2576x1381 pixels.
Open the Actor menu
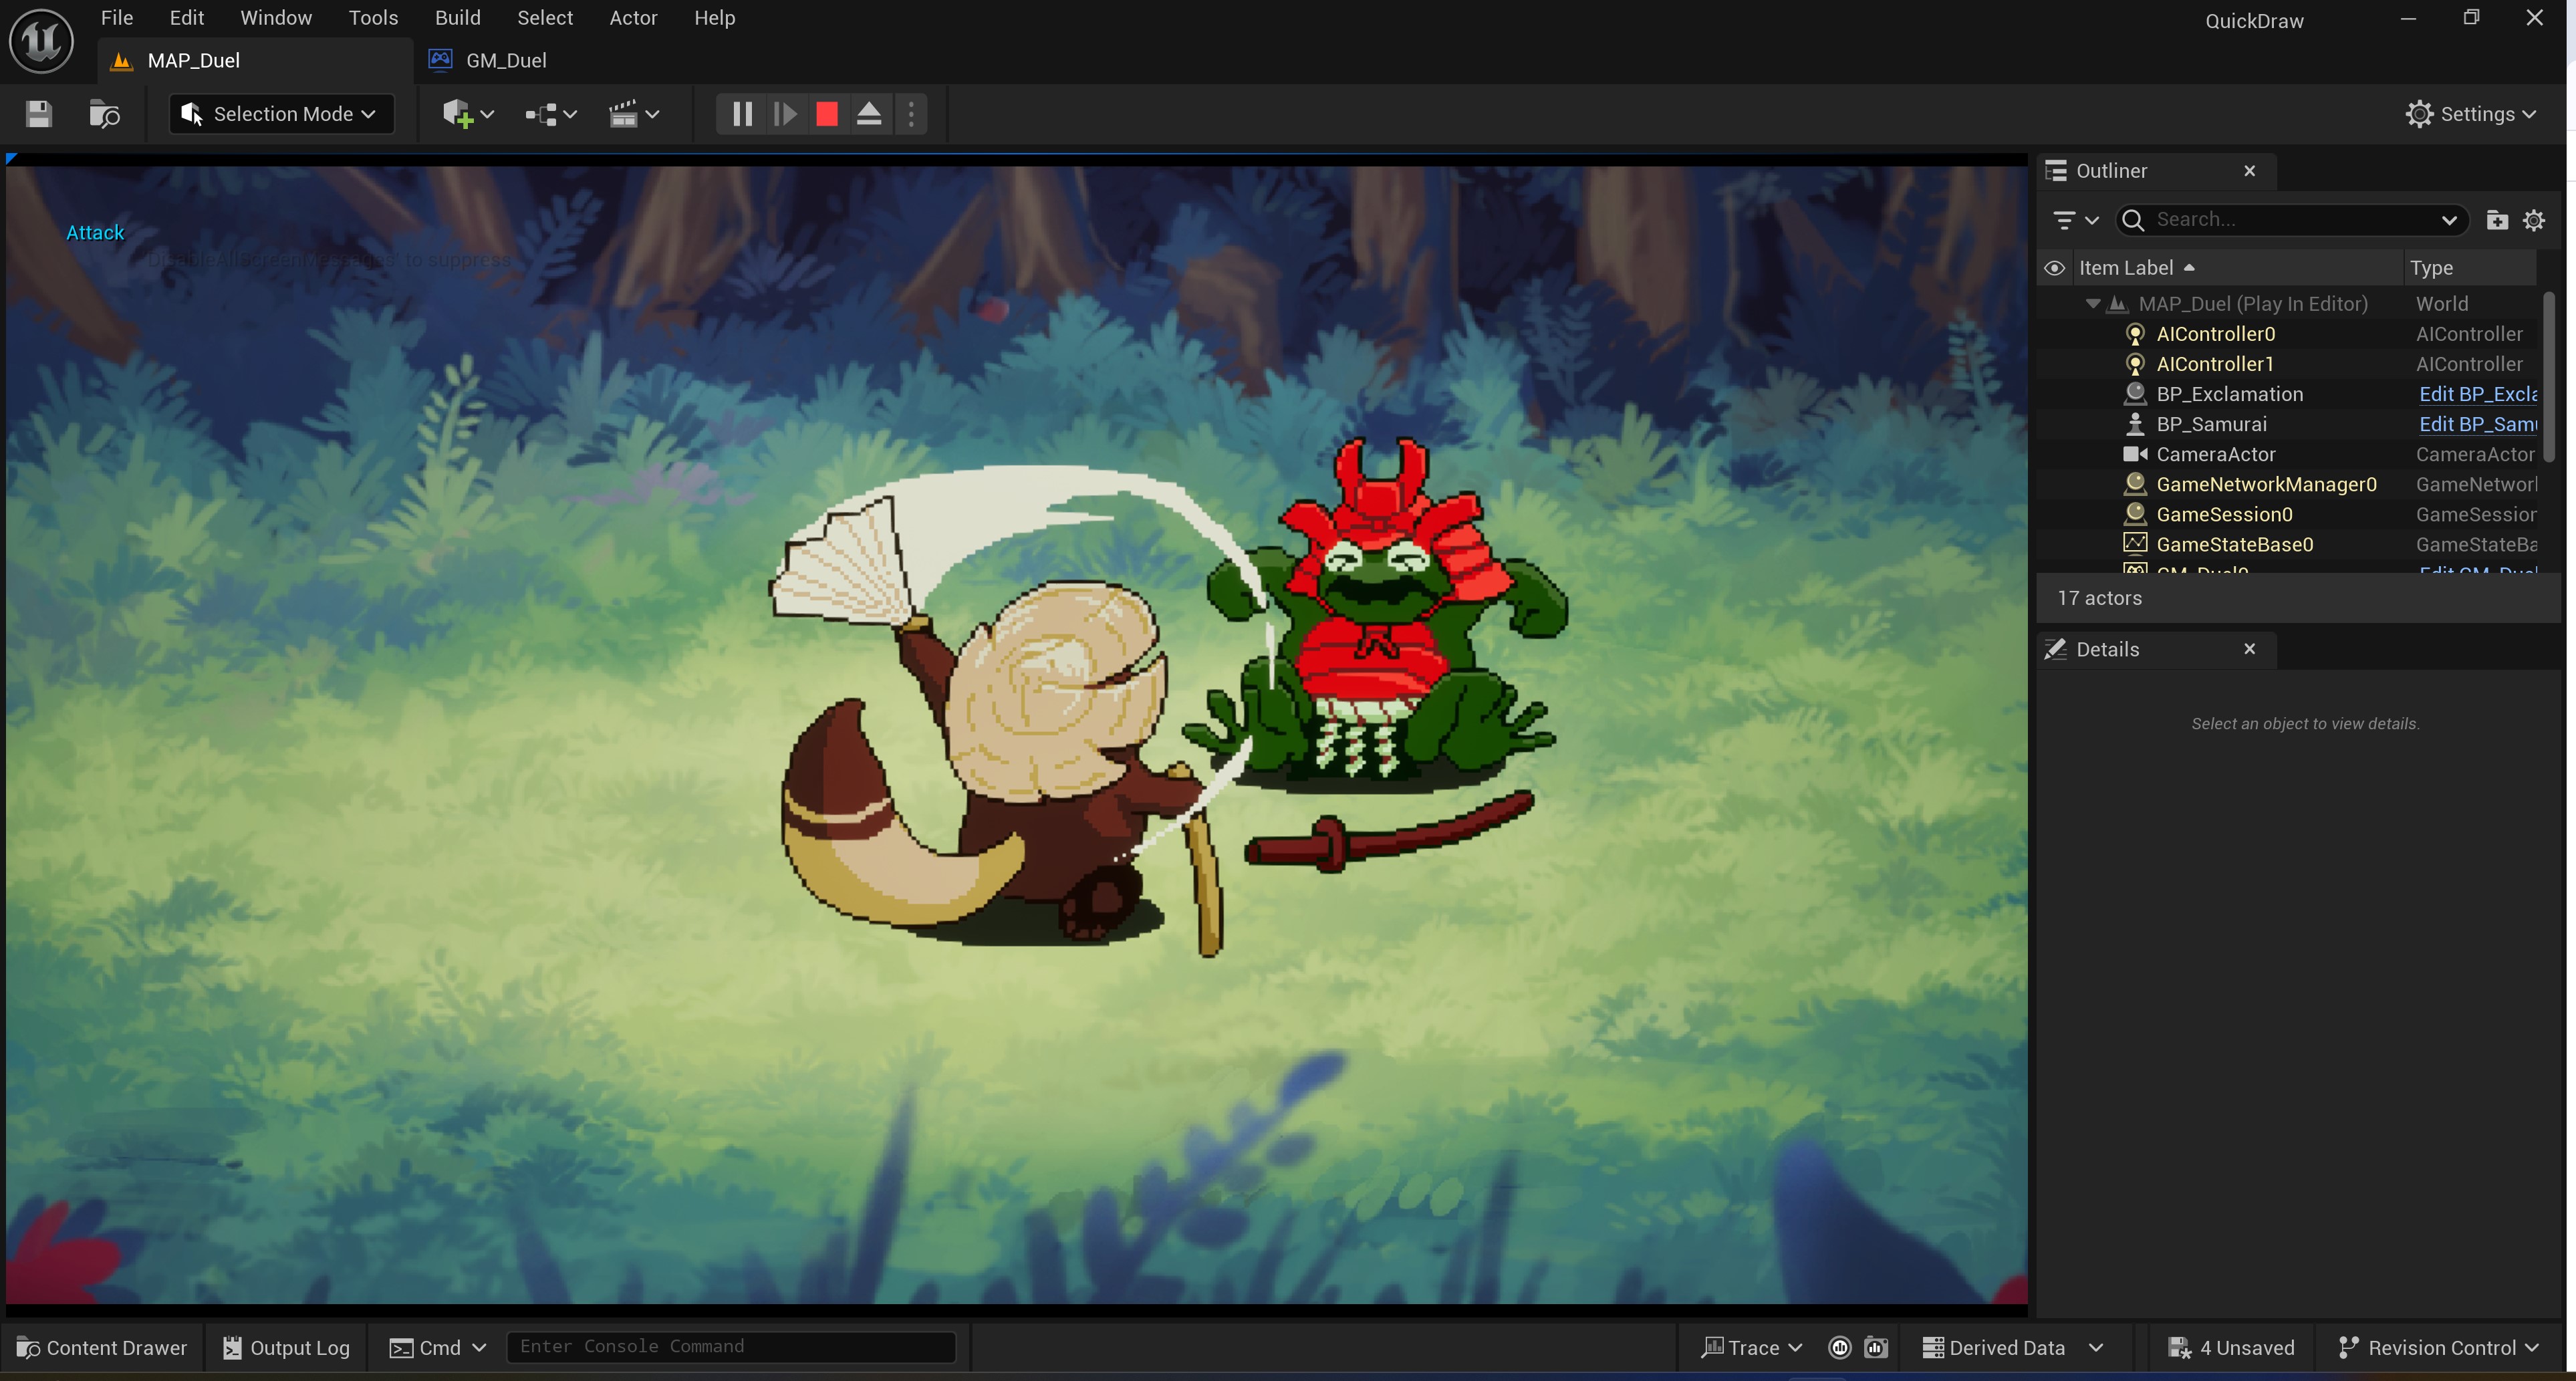tap(633, 18)
